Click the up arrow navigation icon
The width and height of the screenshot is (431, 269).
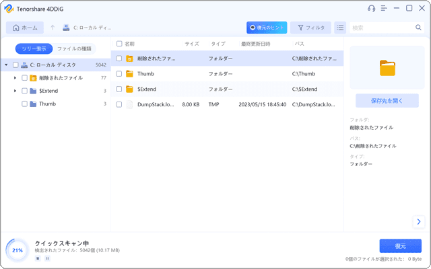coord(53,28)
